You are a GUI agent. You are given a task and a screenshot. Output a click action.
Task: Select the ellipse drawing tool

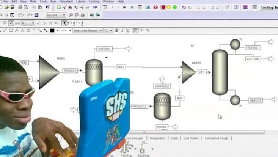28,31
